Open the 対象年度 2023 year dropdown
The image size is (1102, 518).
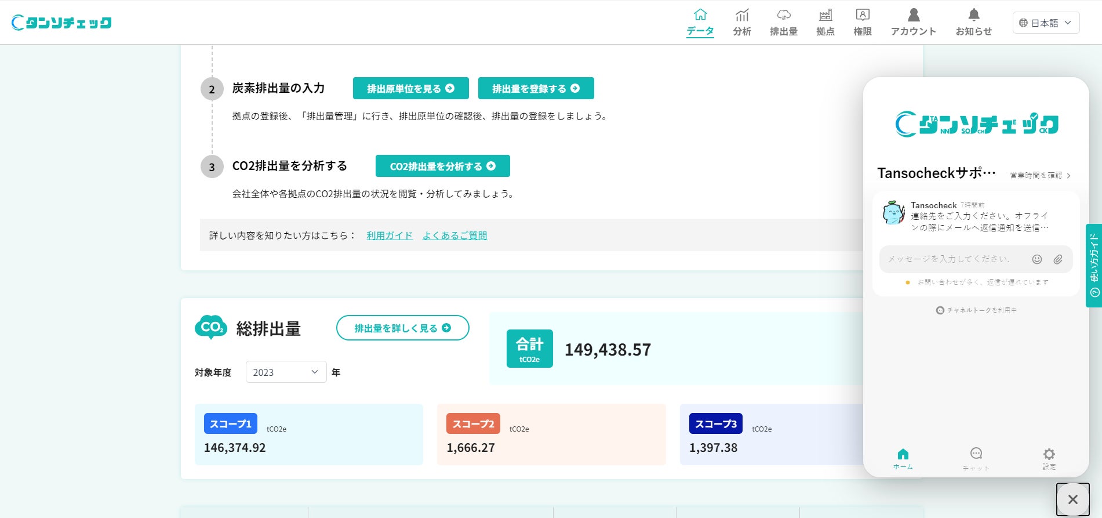click(286, 372)
